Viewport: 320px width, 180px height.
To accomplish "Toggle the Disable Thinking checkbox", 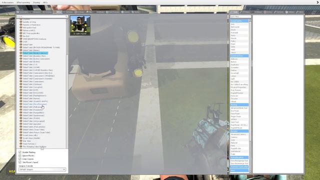I will (x=20, y=152).
